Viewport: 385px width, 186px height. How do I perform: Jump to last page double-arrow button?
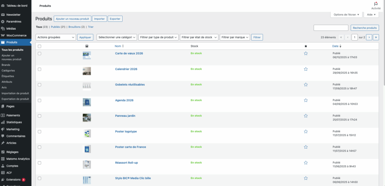[376, 37]
